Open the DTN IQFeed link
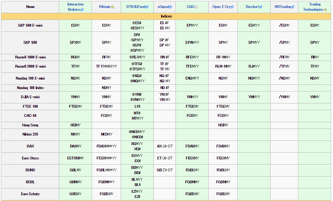Screen dimensions: 333x201 point(135,7)
